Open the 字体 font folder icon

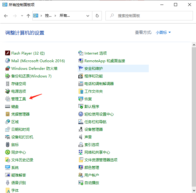8,190
